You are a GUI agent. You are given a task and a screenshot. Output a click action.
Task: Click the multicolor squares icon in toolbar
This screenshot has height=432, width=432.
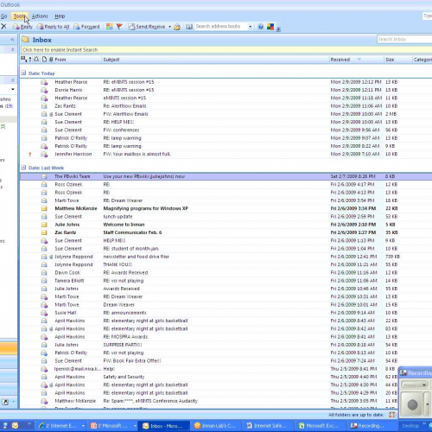(x=270, y=27)
